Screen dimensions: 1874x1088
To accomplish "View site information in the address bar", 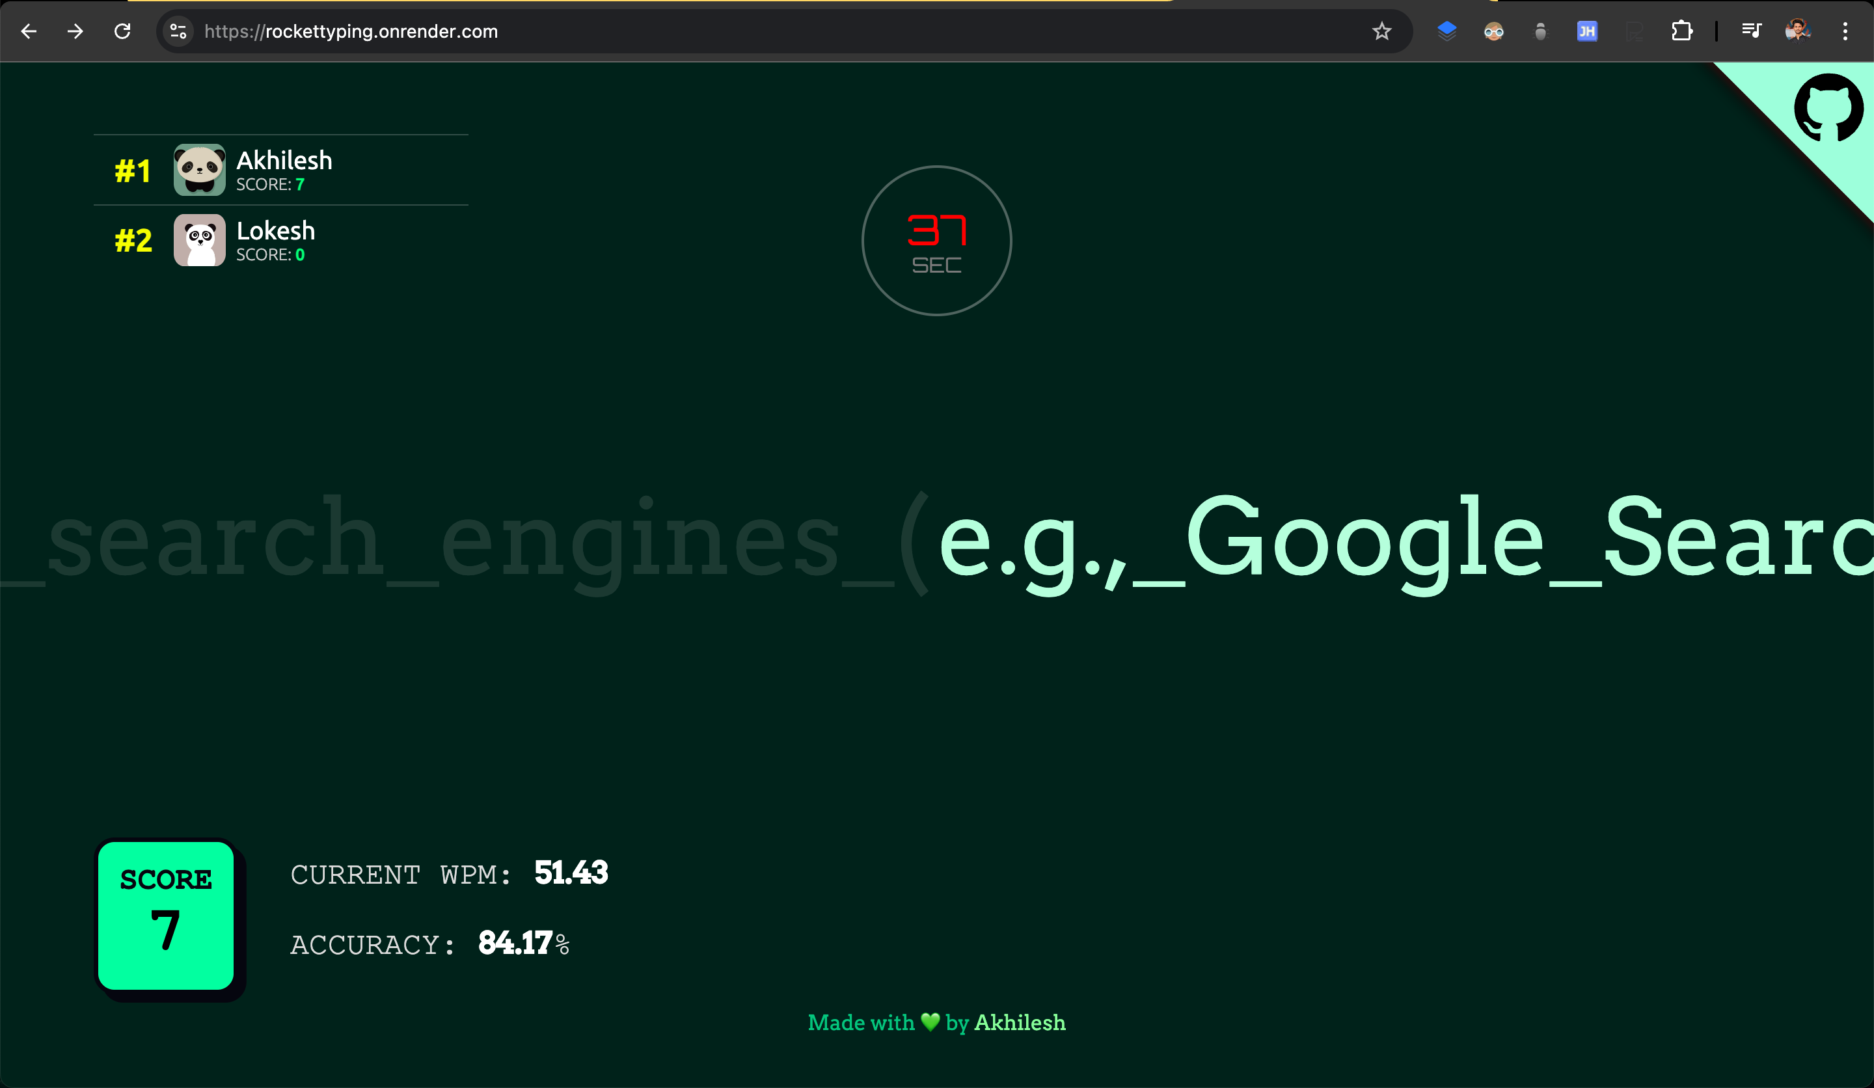I will coord(178,31).
